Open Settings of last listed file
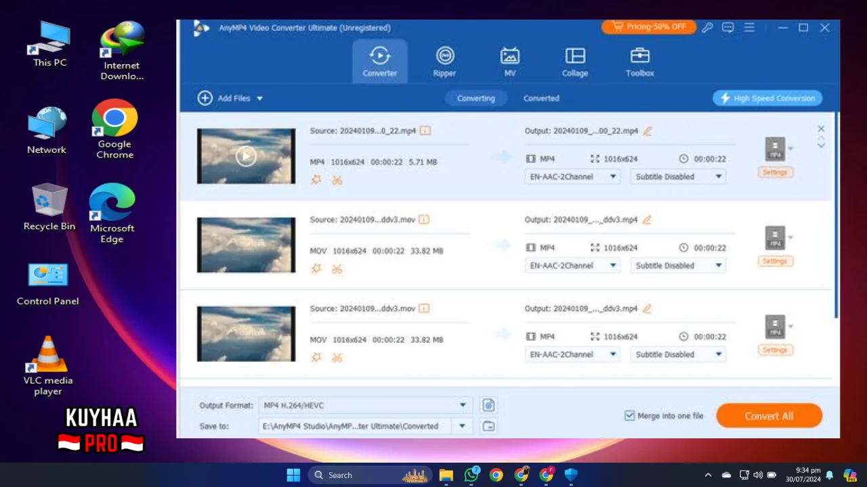867x487 pixels. point(775,350)
